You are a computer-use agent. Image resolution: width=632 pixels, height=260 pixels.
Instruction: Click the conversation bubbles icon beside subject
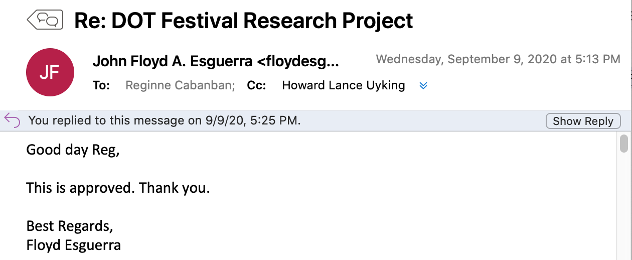45,20
